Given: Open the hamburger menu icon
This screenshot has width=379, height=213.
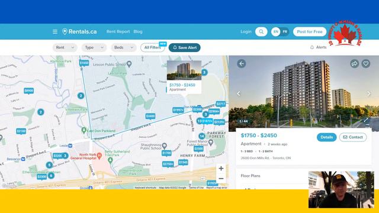Looking at the screenshot, I should (x=55, y=31).
